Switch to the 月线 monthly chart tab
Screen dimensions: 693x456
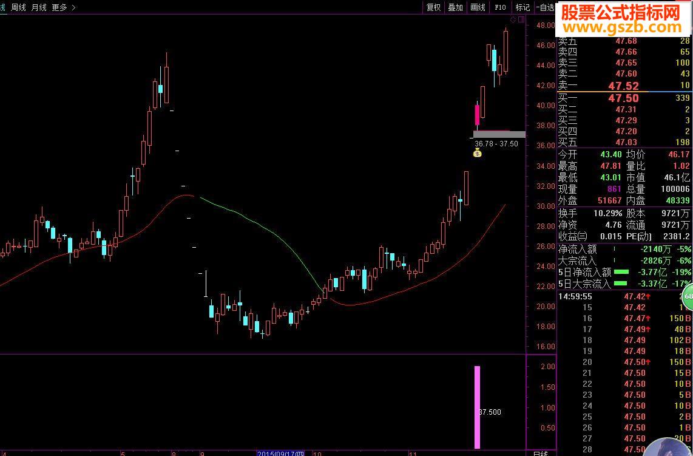[39, 7]
